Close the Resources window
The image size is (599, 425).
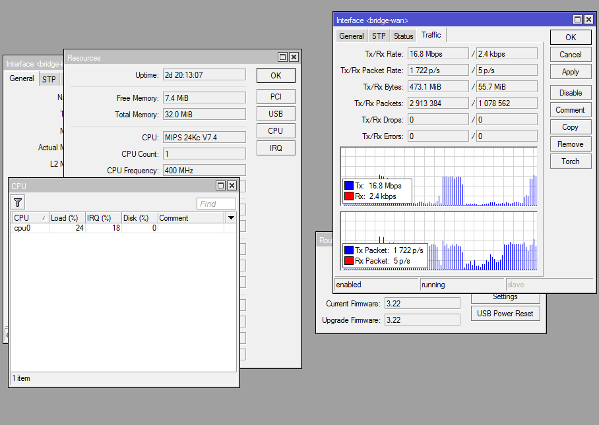pos(294,57)
